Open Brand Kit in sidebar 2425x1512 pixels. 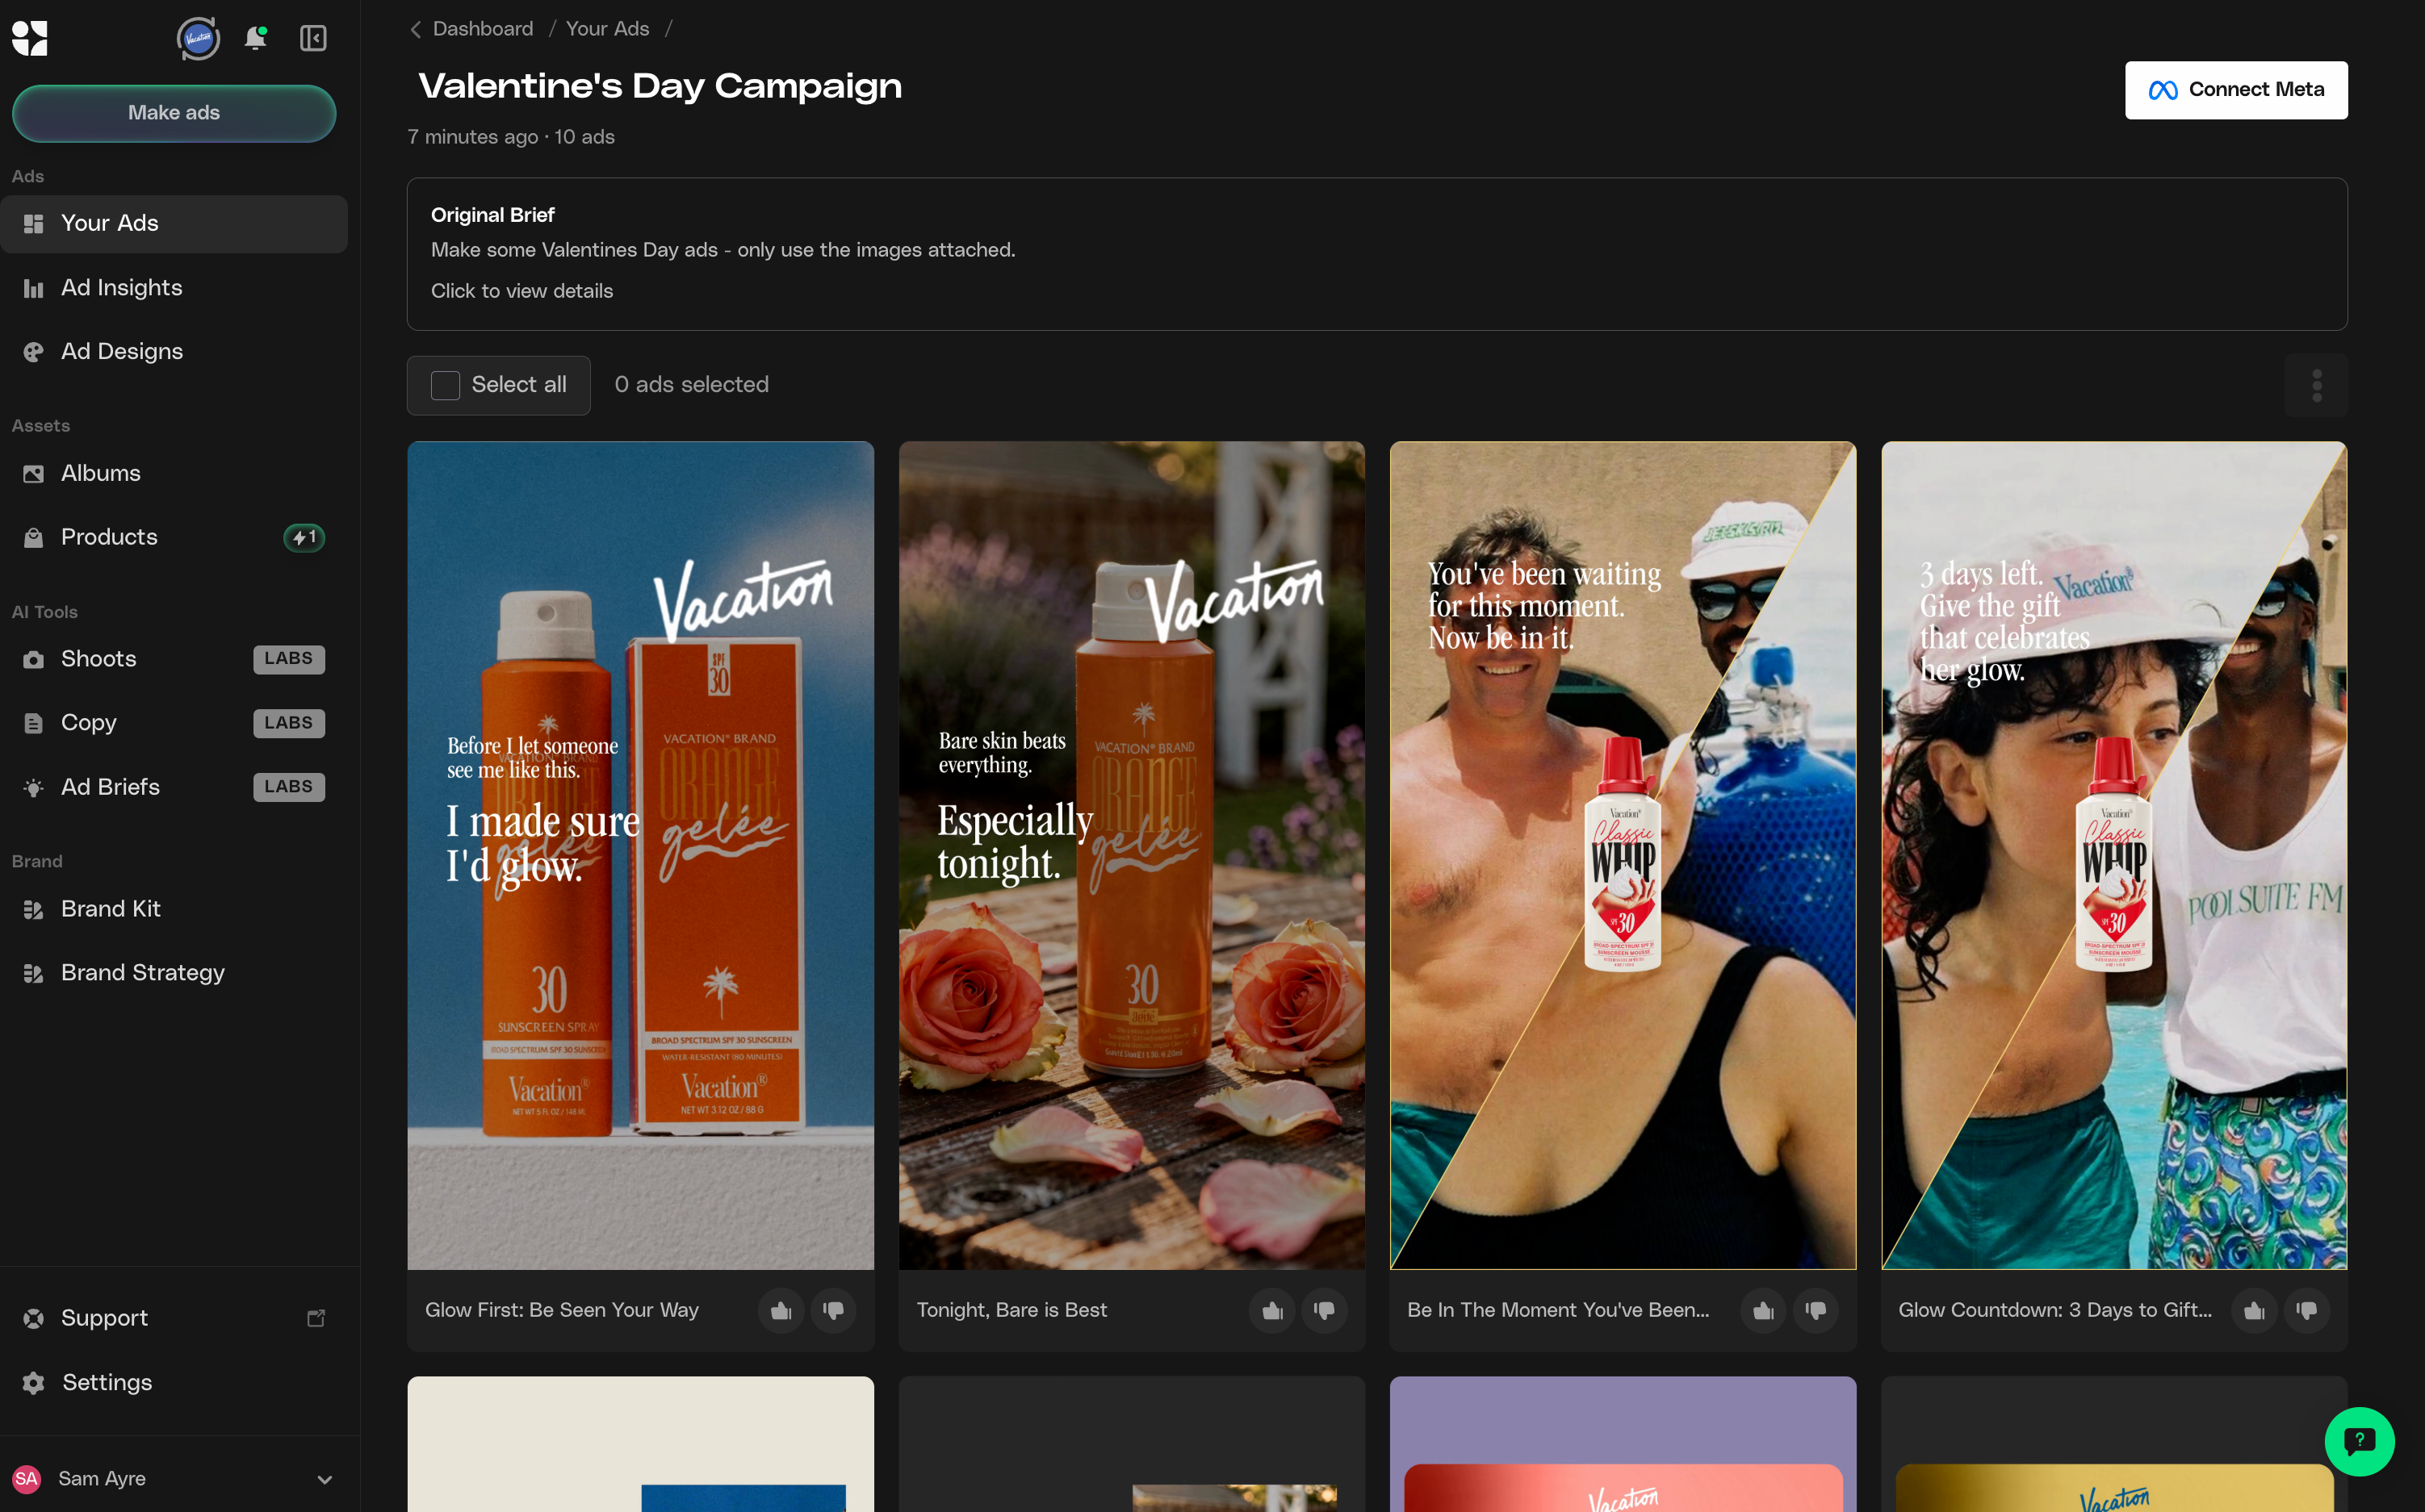(x=111, y=909)
